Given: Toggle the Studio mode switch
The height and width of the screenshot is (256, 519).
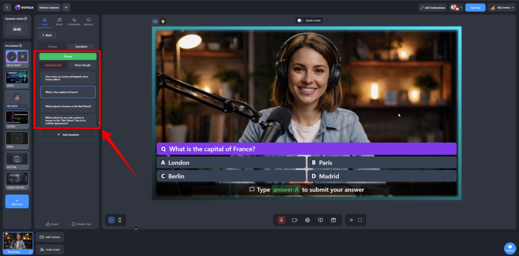Looking at the screenshot, I should click(300, 21).
